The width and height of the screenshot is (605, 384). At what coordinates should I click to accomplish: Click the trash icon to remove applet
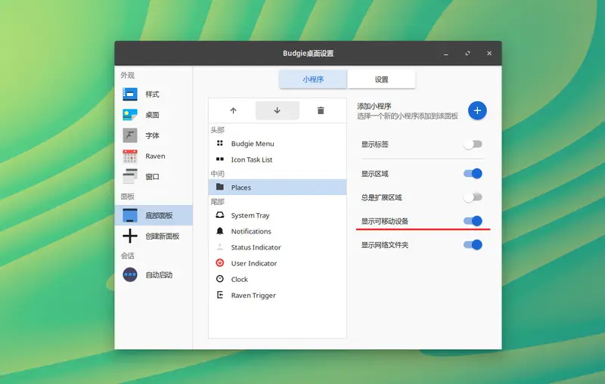tap(321, 110)
